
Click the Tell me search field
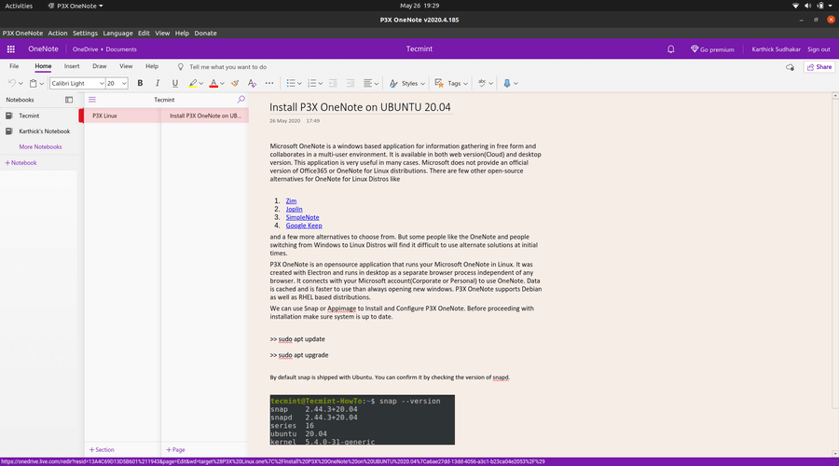[227, 67]
